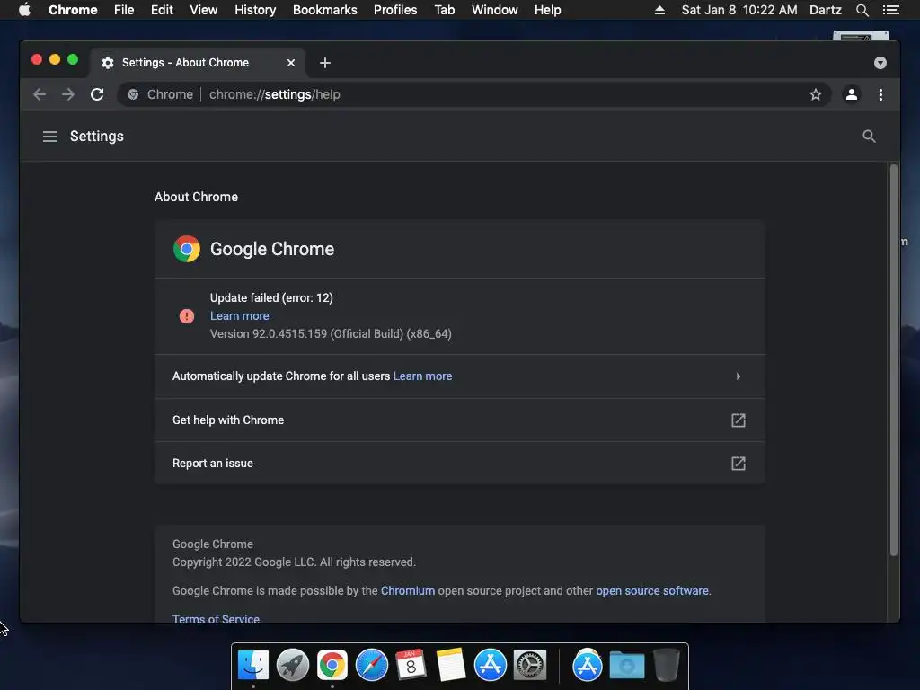Click Report an issue row
The width and height of the screenshot is (920, 690).
pyautogui.click(x=460, y=464)
